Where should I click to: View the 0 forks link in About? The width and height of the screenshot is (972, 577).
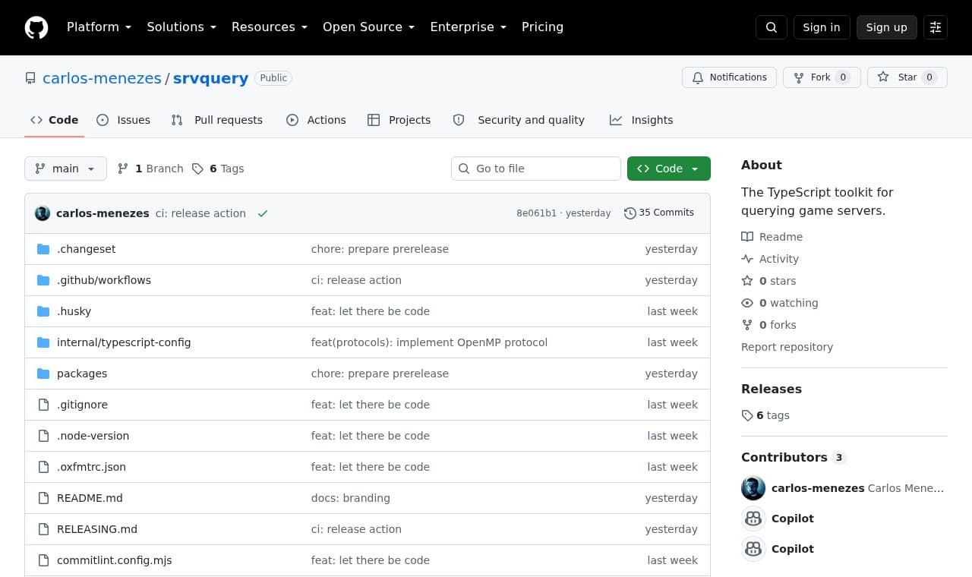tap(768, 325)
